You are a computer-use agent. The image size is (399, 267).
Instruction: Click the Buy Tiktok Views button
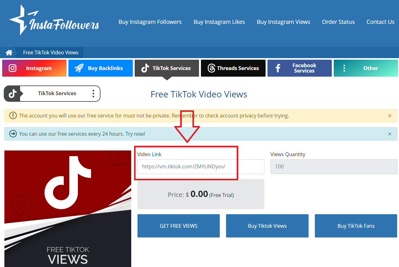(267, 226)
